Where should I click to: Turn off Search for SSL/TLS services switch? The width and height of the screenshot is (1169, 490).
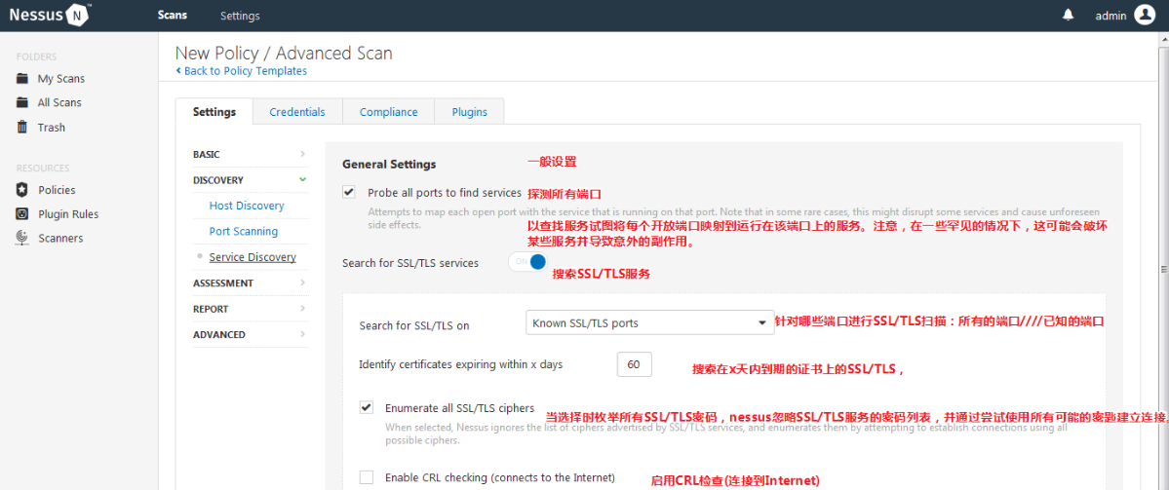coord(527,262)
